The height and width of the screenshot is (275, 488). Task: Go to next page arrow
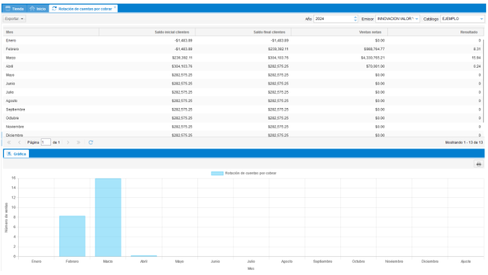69,142
